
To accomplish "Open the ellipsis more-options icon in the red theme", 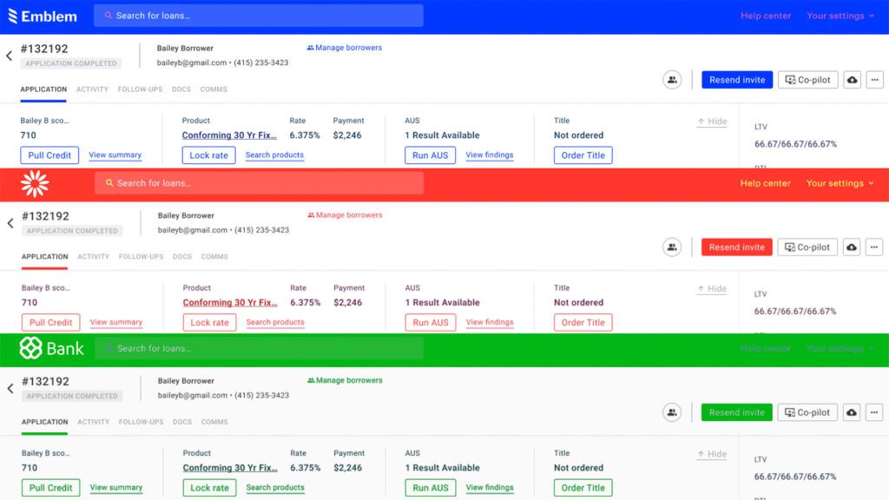I will coord(875,247).
